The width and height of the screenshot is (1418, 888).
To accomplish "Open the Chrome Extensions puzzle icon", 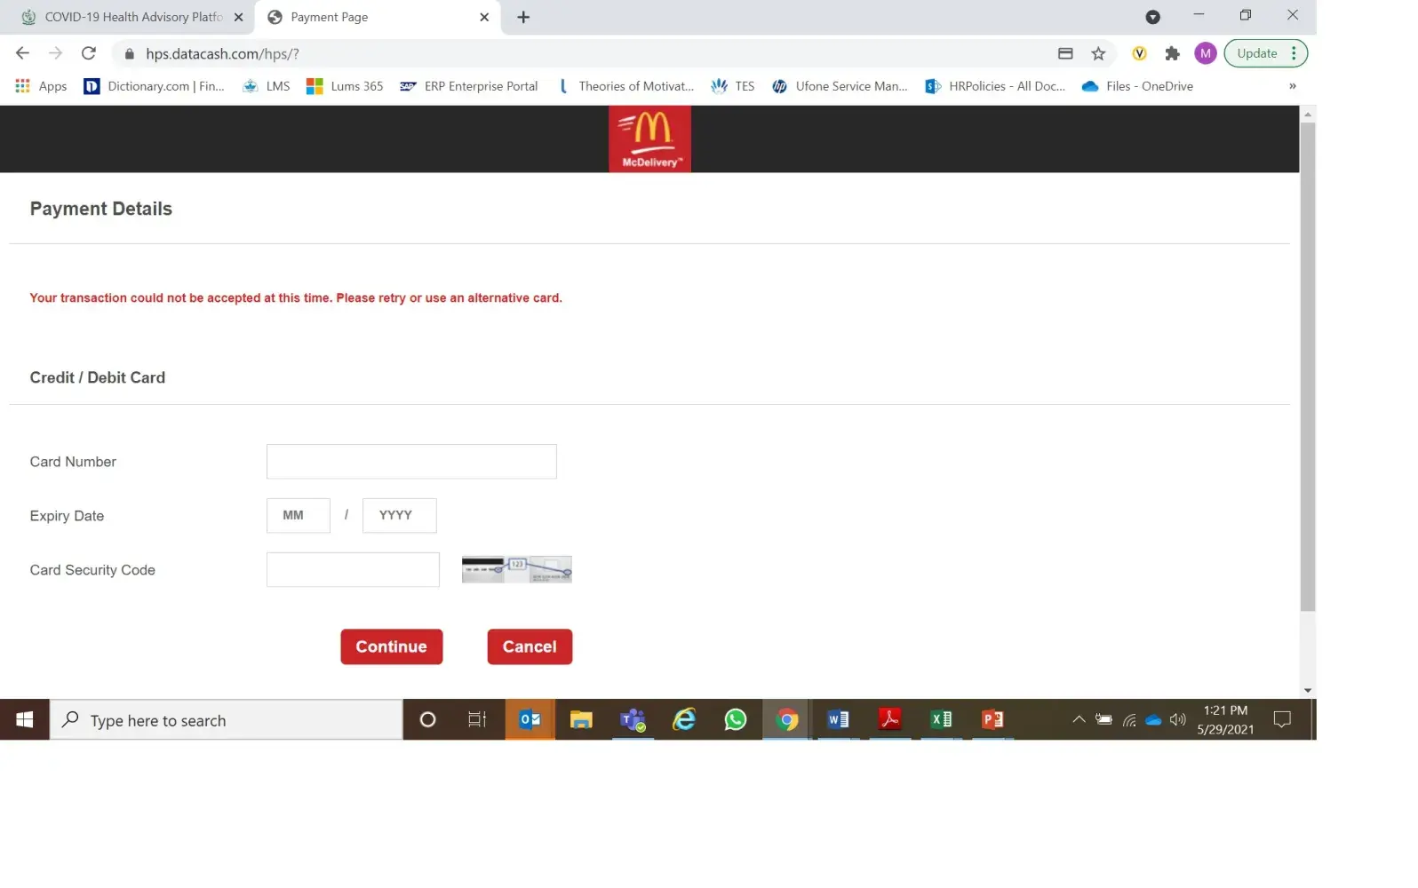I will pyautogui.click(x=1172, y=53).
